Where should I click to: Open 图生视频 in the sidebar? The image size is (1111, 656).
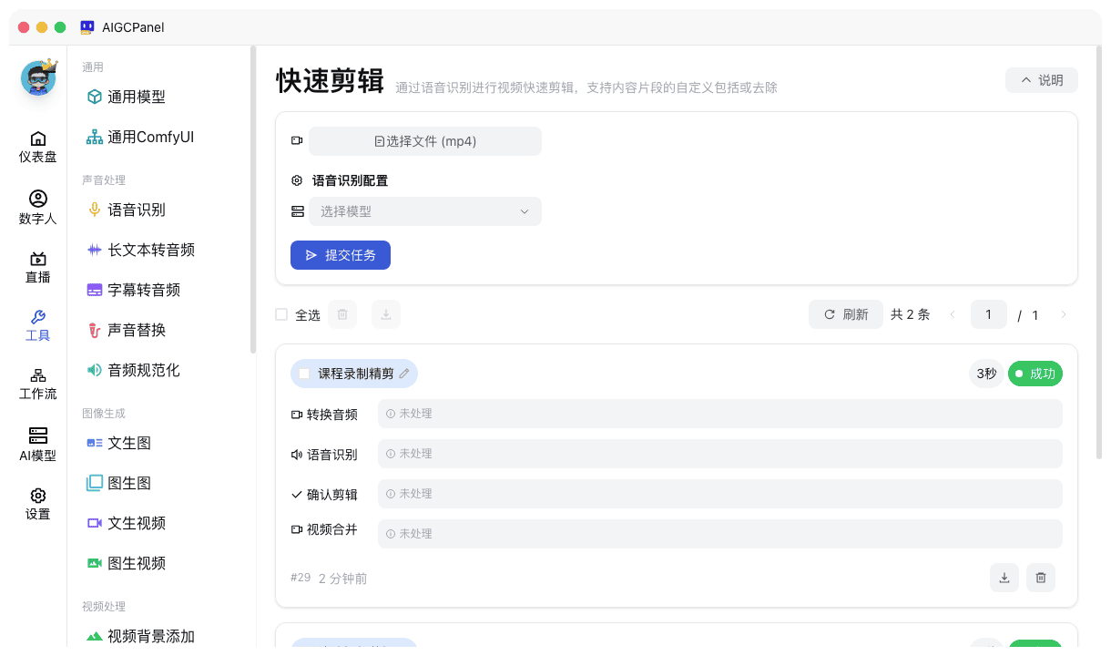click(x=137, y=563)
